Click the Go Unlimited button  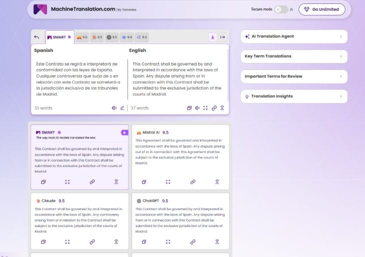(x=322, y=9)
